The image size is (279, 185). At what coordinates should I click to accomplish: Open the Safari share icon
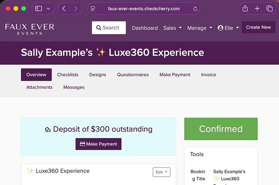point(245,8)
